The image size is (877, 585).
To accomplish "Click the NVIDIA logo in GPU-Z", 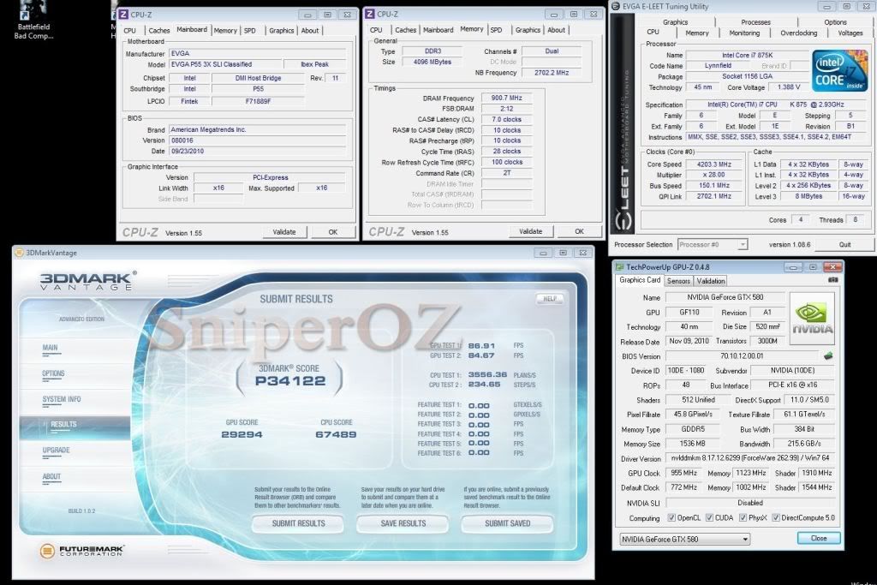I will 814,317.
